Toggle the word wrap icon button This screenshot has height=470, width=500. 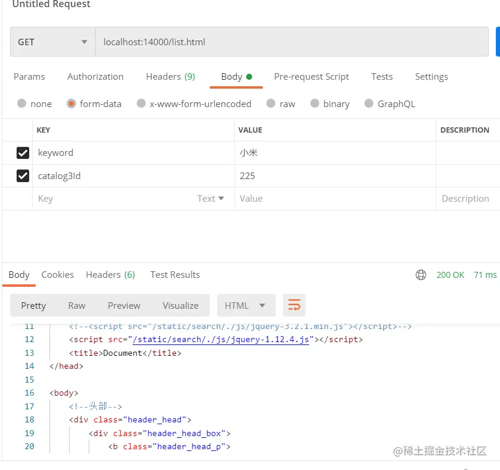[294, 305]
